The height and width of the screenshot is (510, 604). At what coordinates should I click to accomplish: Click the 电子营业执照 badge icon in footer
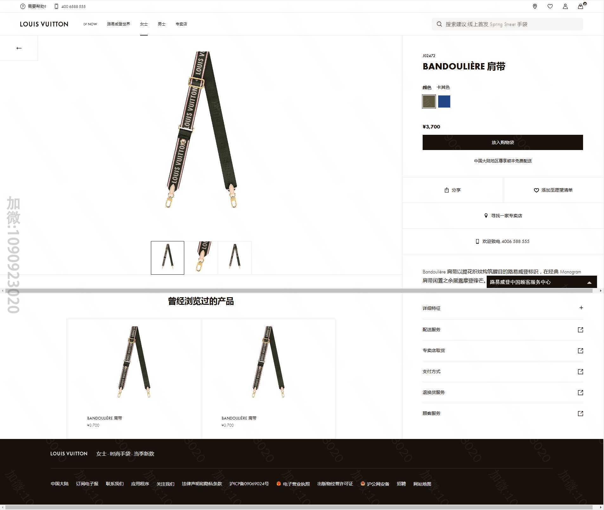(279, 484)
